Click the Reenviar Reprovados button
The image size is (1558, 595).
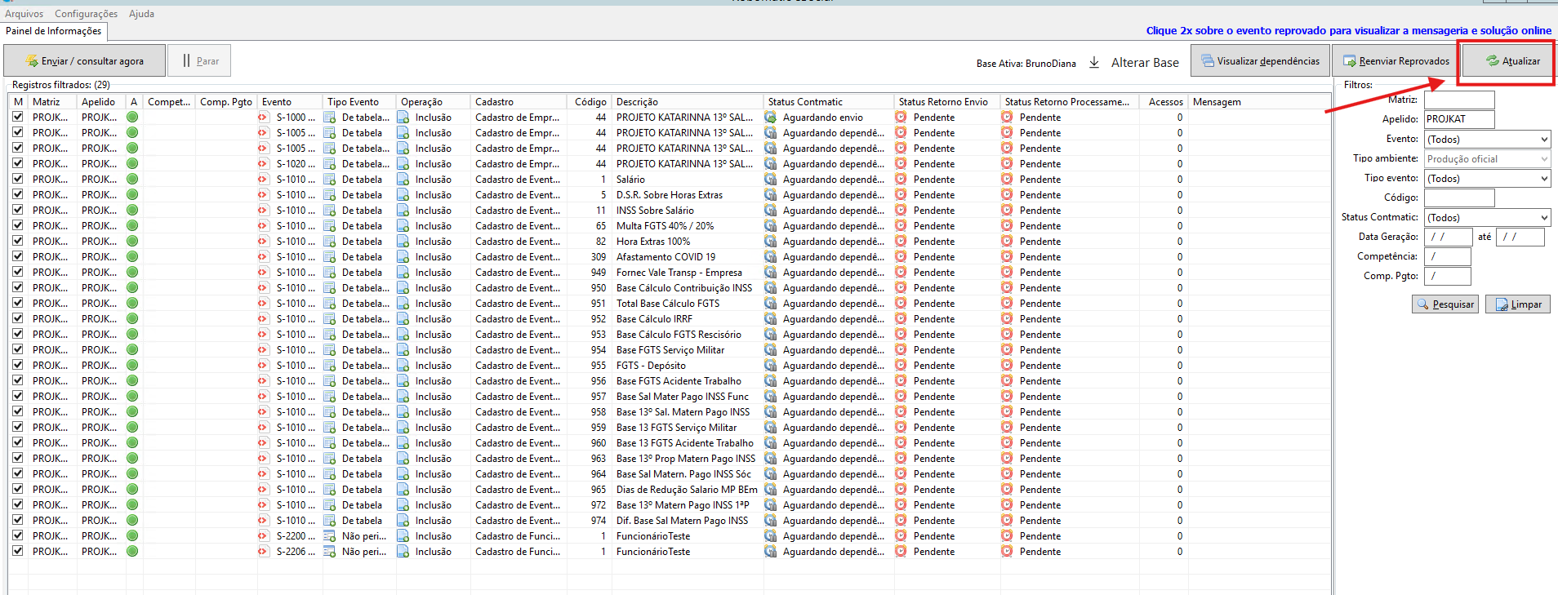click(1396, 61)
